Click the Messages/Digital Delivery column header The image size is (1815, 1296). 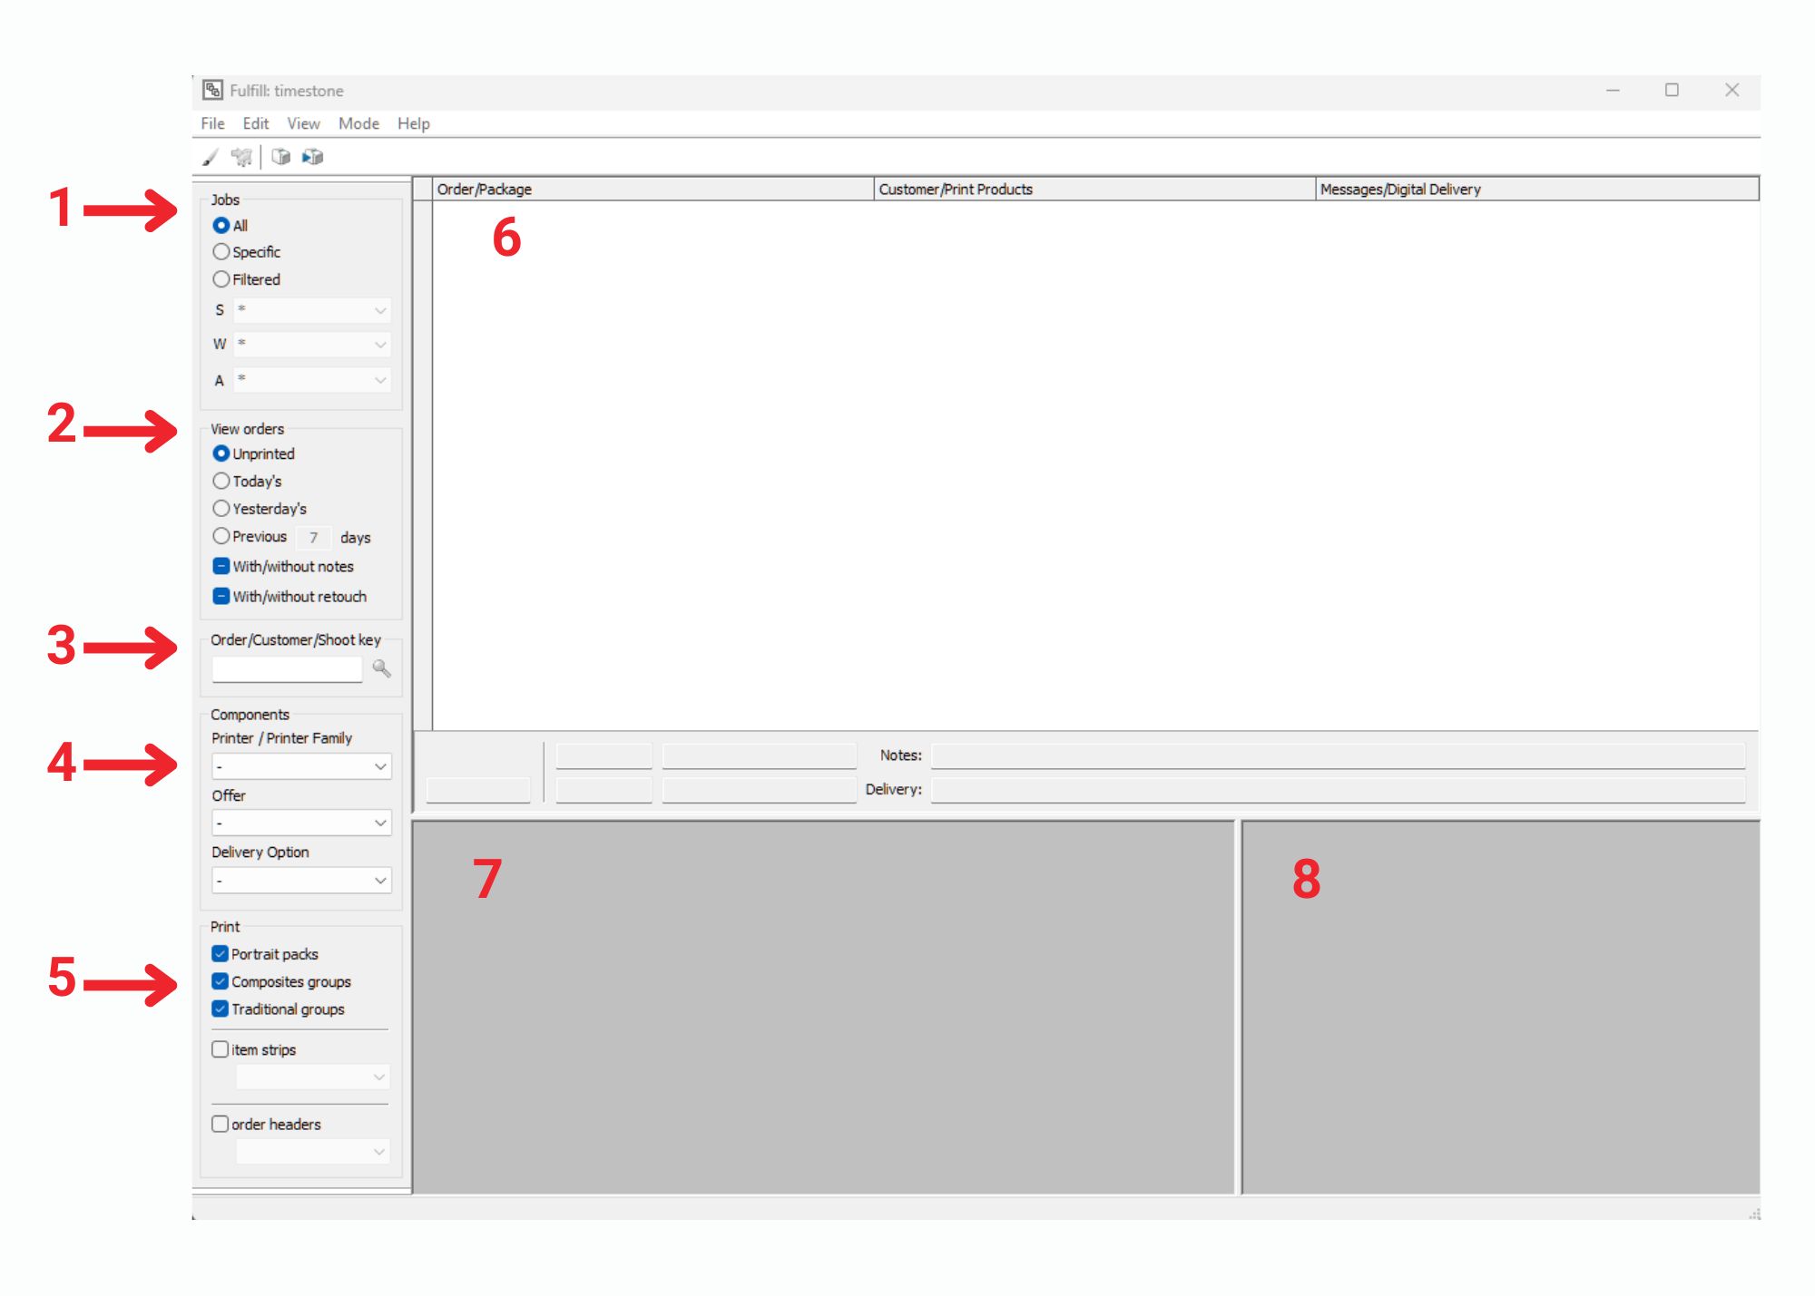(1537, 189)
